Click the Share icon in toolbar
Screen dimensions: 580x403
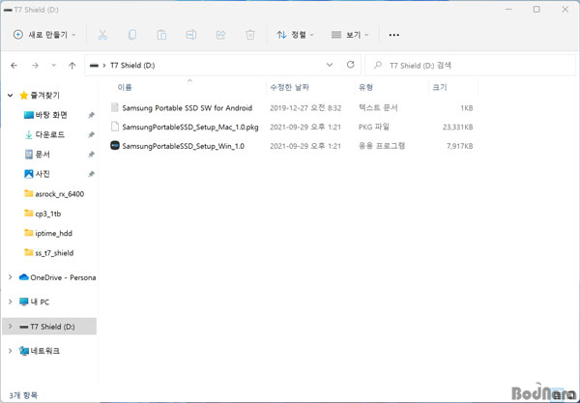click(x=220, y=35)
